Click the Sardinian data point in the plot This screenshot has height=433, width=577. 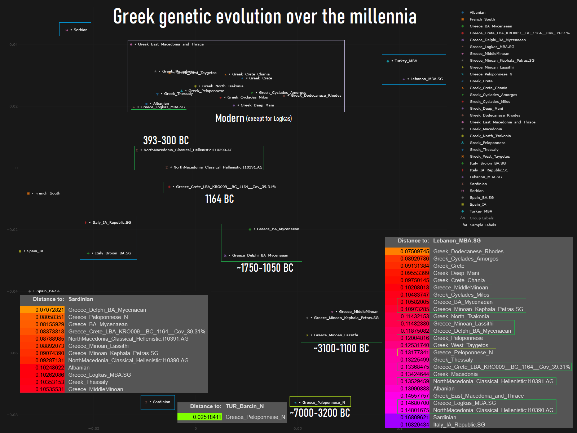tap(146, 402)
